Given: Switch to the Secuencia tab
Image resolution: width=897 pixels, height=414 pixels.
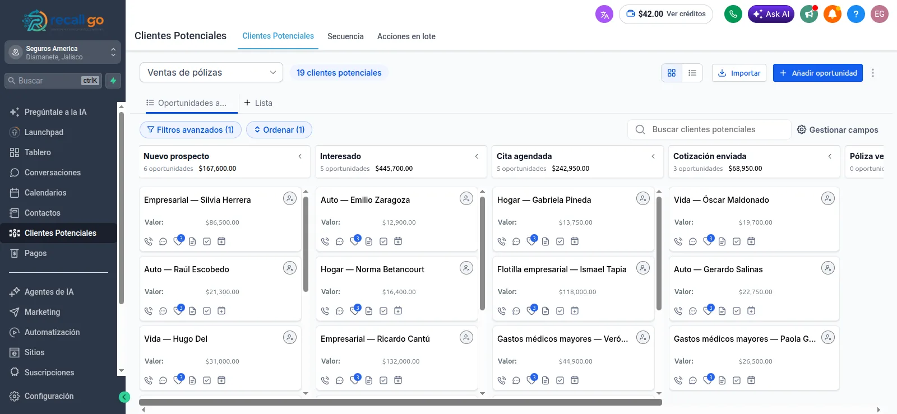Looking at the screenshot, I should (x=345, y=36).
